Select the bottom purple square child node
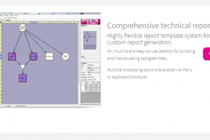This screenshot has width=210, height=140. pyautogui.click(x=23, y=78)
